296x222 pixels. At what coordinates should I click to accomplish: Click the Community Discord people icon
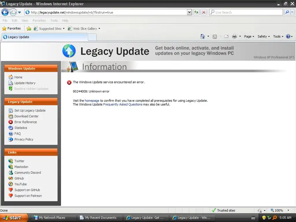pyautogui.click(x=11, y=173)
